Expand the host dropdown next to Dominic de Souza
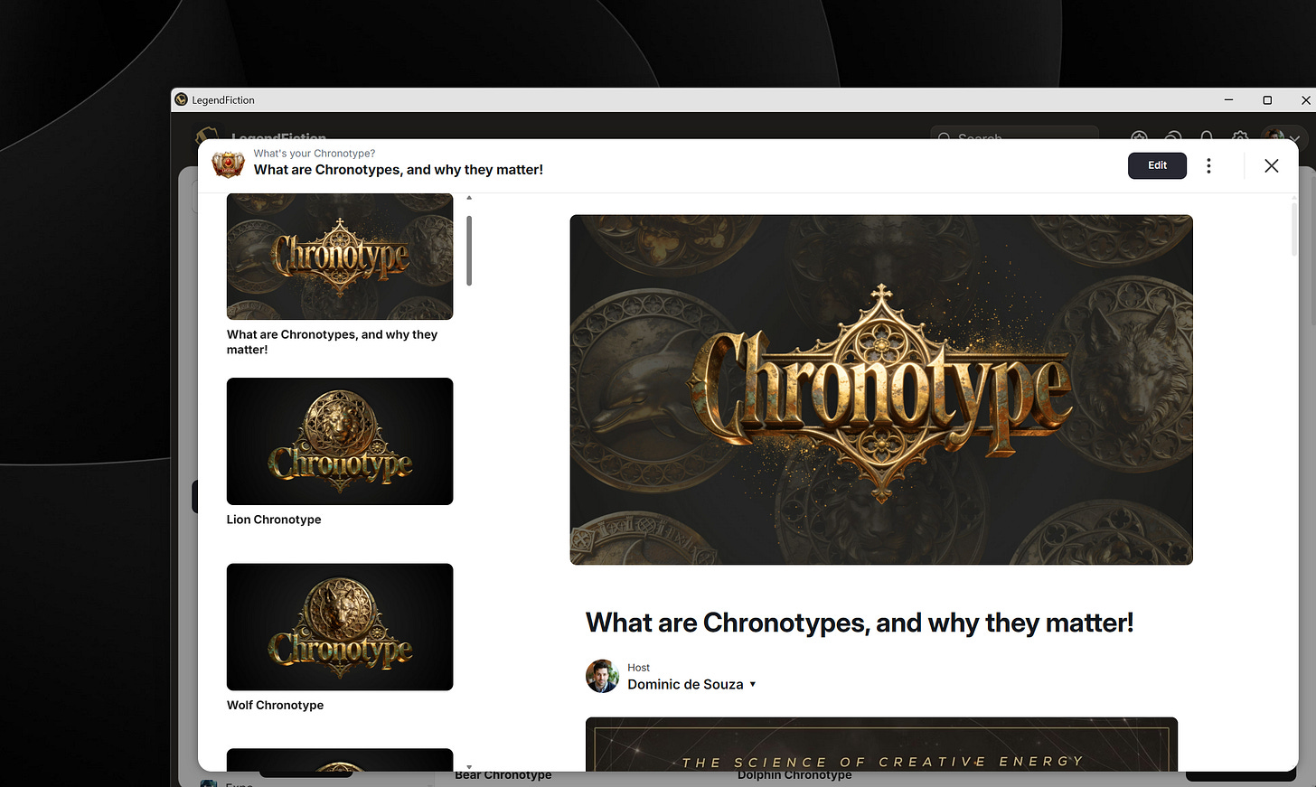Viewport: 1316px width, 787px height. (x=753, y=685)
